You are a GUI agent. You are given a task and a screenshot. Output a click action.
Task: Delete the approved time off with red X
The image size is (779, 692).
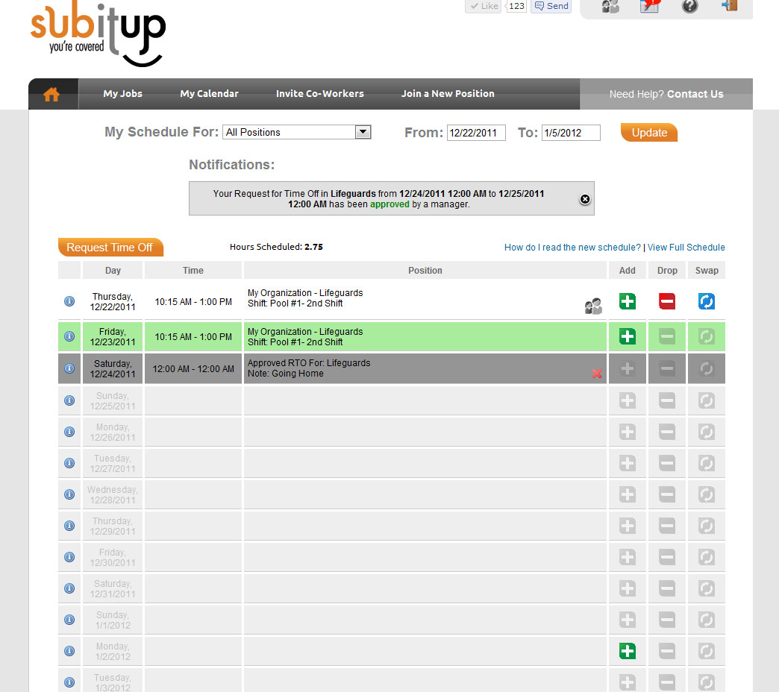(x=597, y=374)
